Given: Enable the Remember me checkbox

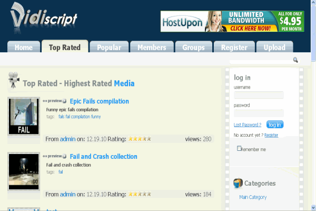Looking at the screenshot, I should pos(239,149).
